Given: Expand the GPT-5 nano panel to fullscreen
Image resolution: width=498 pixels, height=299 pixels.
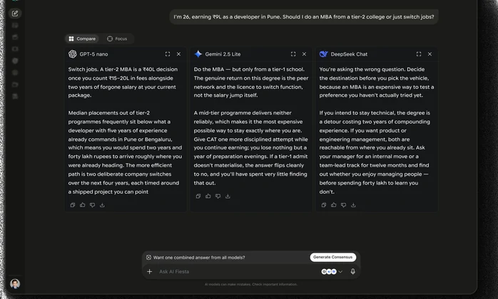Looking at the screenshot, I should tap(168, 54).
